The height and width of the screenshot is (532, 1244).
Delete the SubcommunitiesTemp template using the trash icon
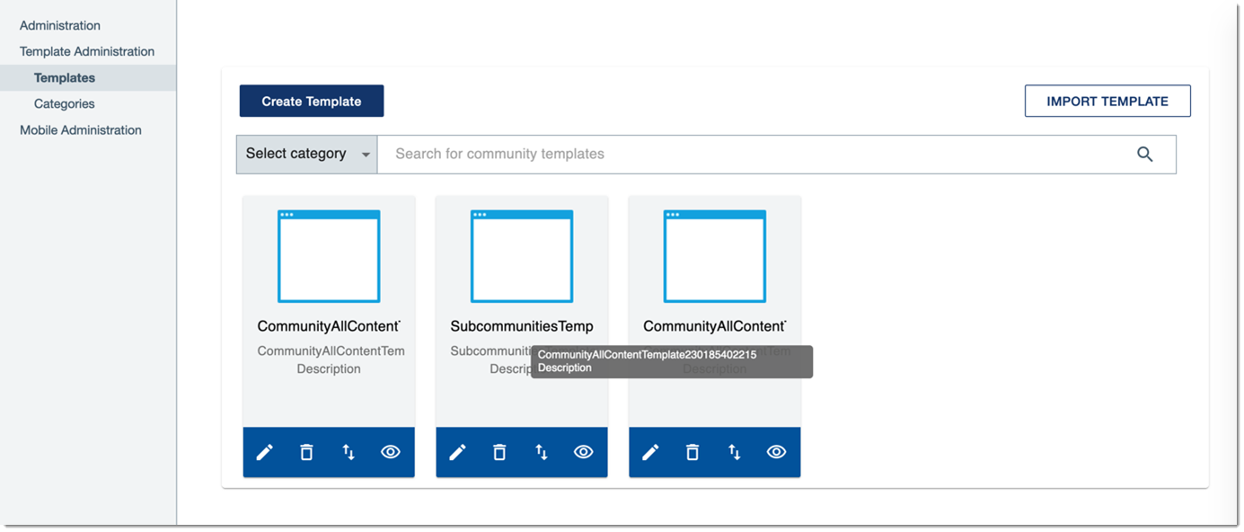pyautogui.click(x=499, y=452)
